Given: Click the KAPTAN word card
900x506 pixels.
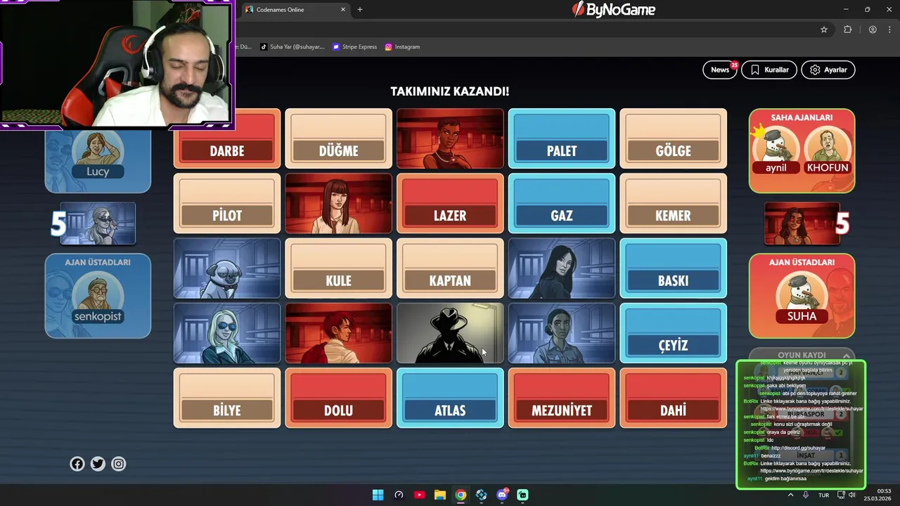Looking at the screenshot, I should point(450,268).
